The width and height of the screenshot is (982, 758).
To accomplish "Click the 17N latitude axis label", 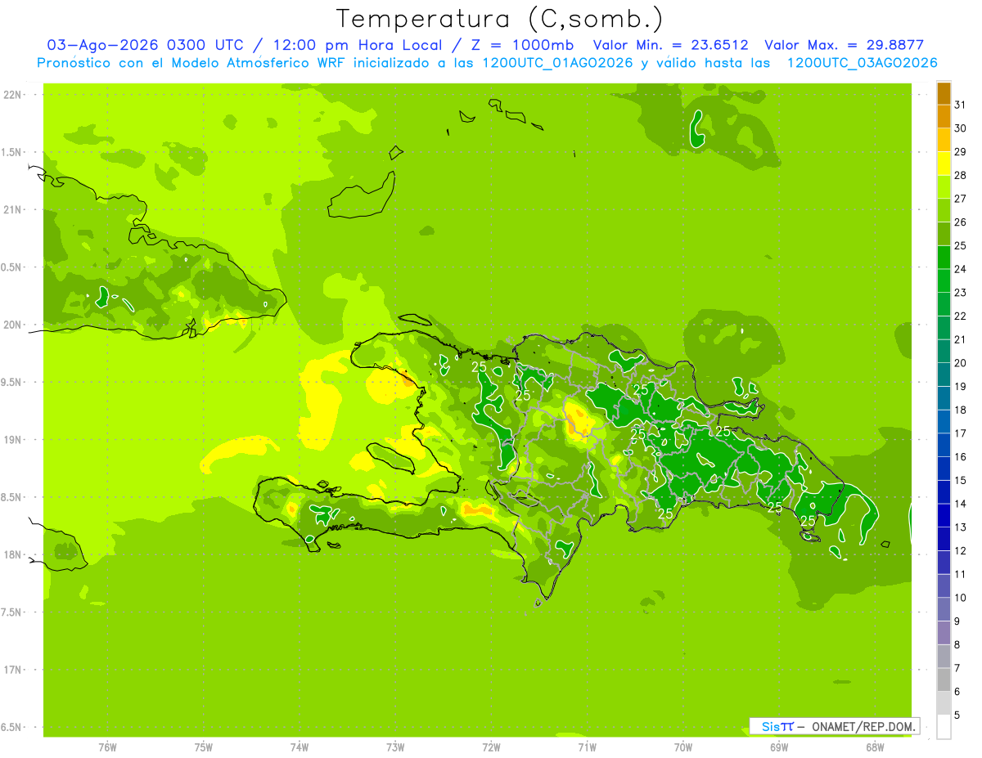I will pos(14,670).
